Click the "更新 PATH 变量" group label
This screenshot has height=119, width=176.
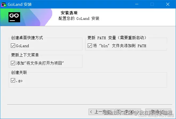click(x=117, y=38)
